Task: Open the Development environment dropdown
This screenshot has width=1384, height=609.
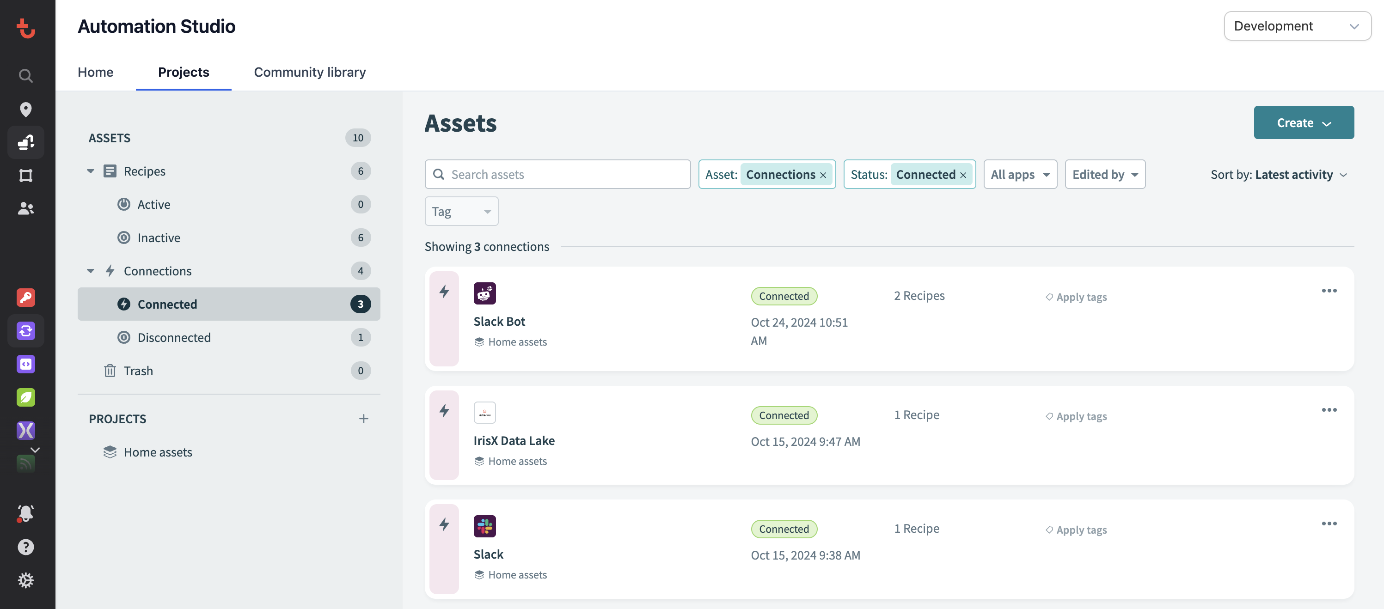Action: pos(1298,25)
